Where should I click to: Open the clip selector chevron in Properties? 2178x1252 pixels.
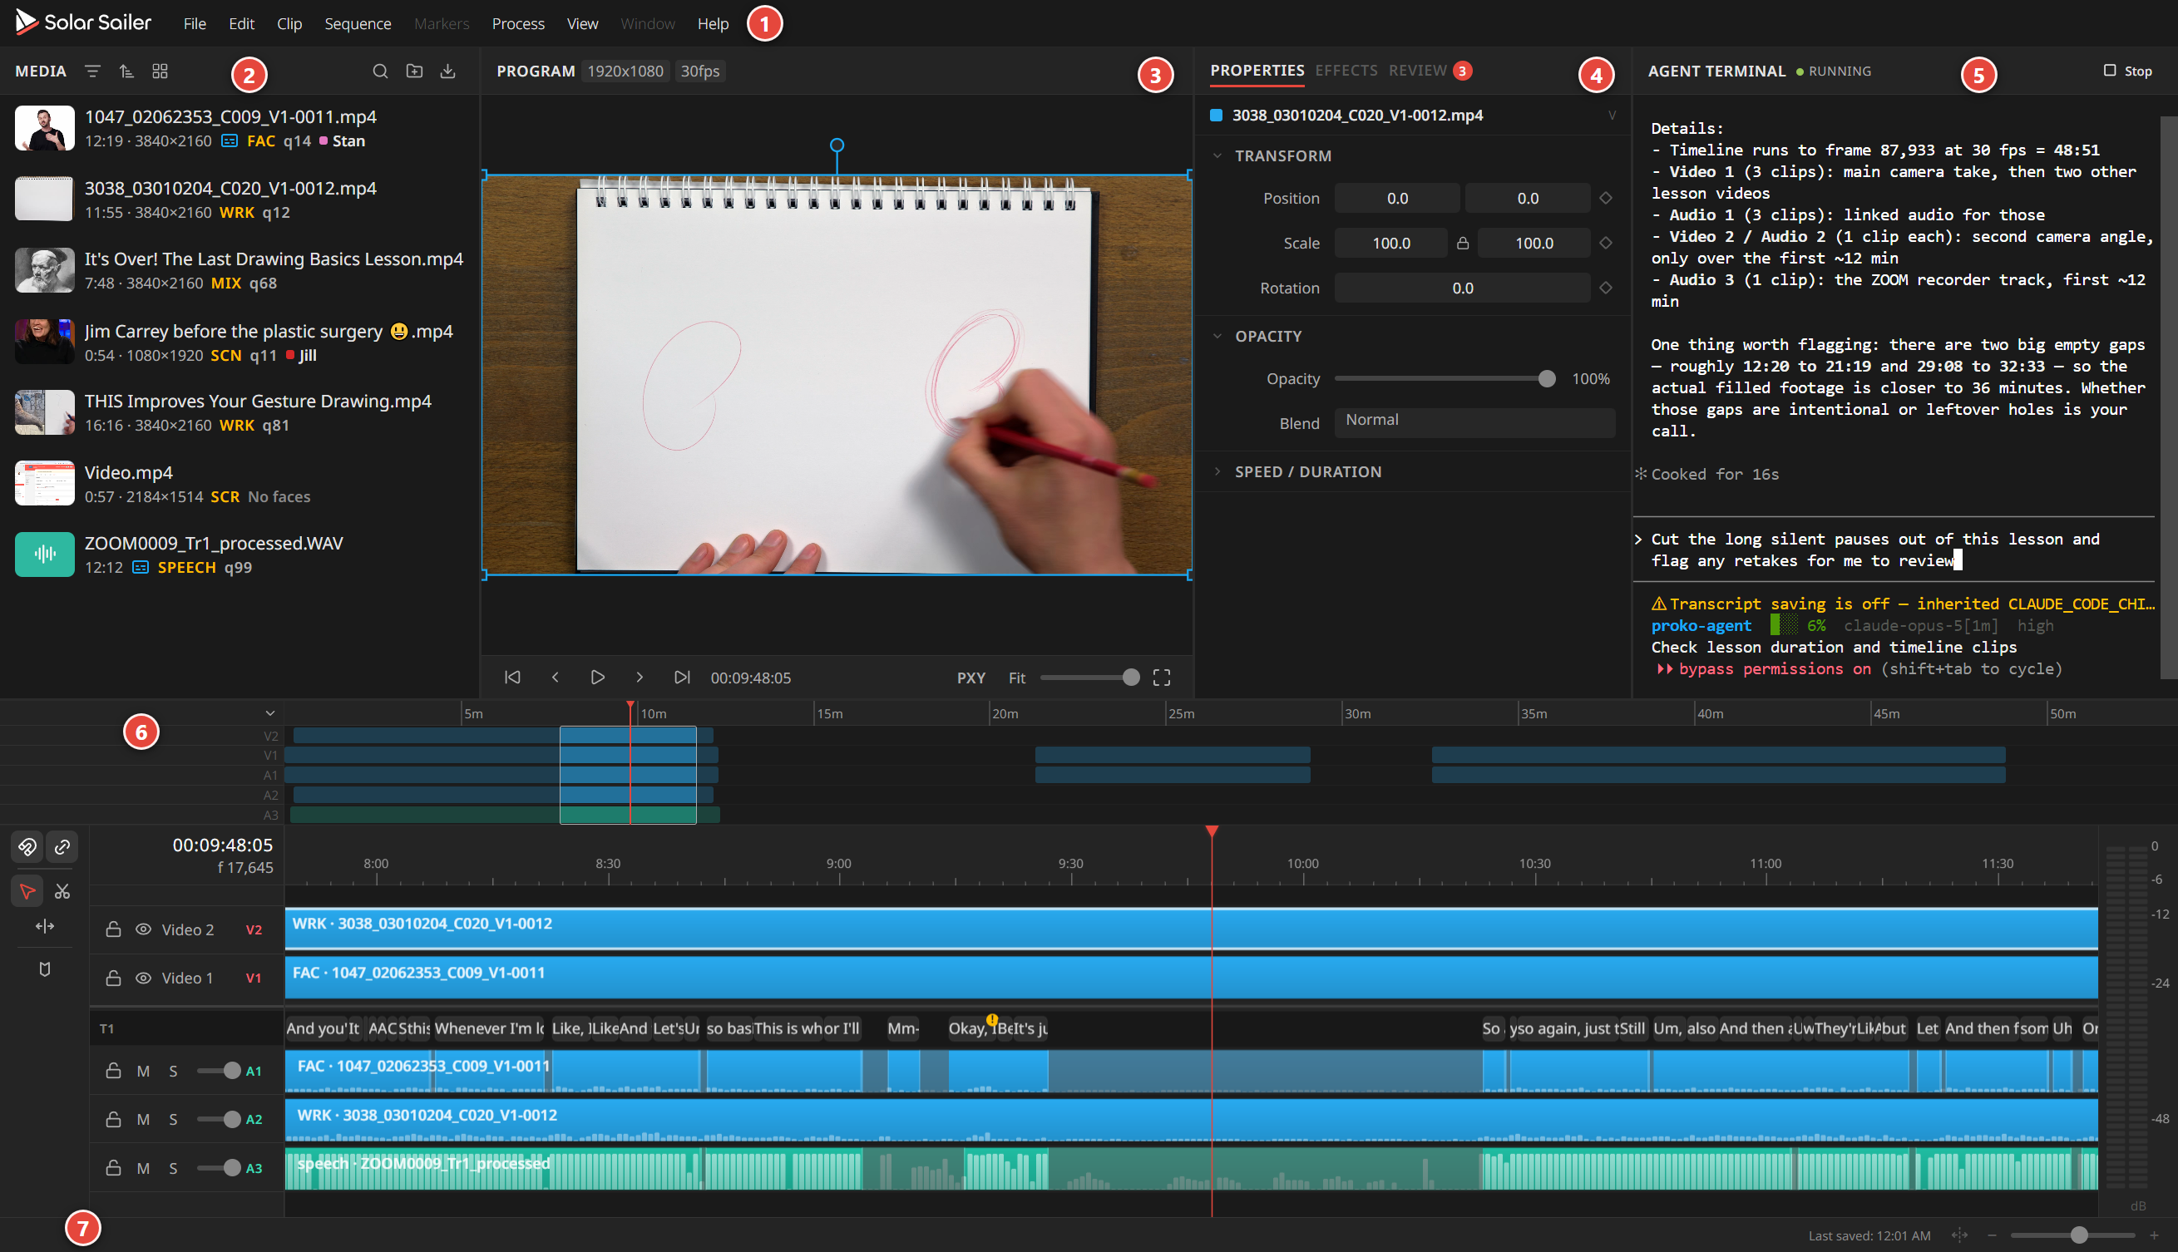click(1612, 116)
